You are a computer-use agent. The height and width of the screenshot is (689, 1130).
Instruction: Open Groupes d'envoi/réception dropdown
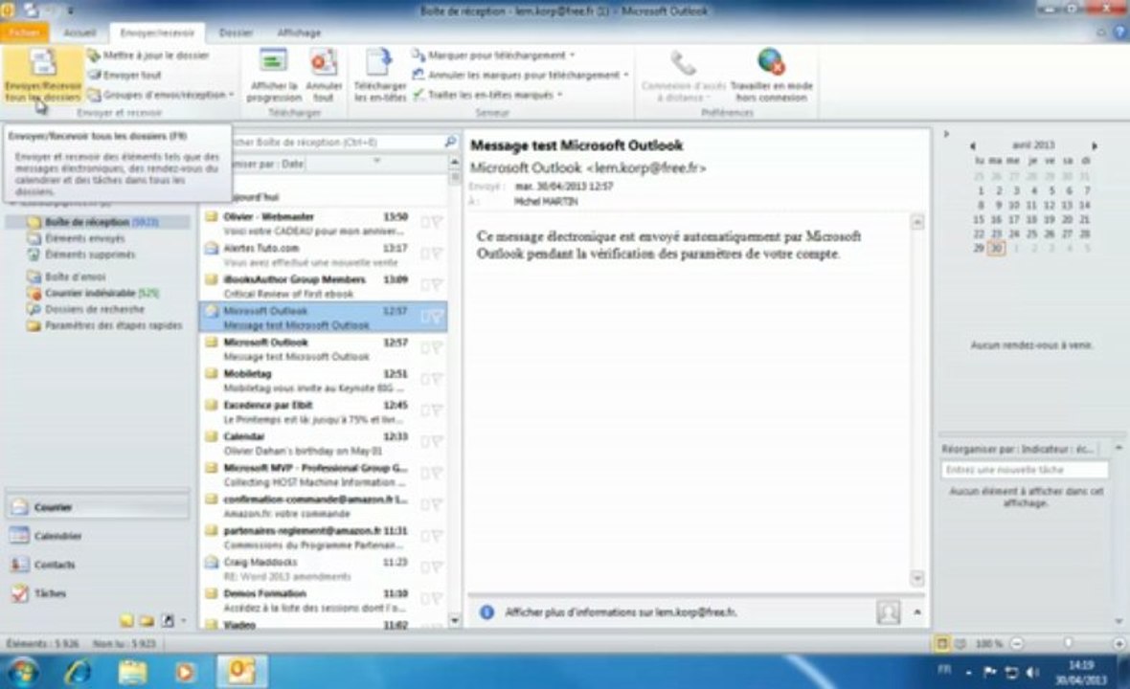click(x=161, y=95)
